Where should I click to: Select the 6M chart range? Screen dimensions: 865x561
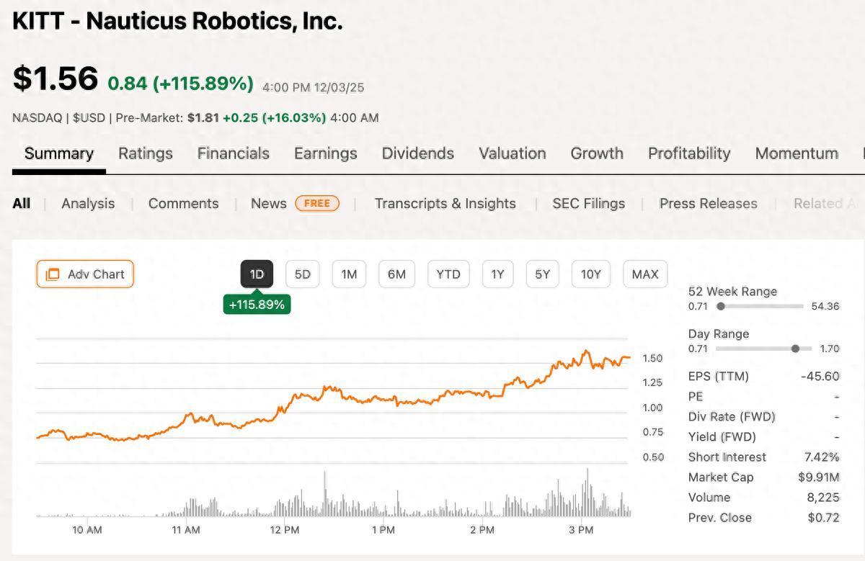click(x=396, y=274)
